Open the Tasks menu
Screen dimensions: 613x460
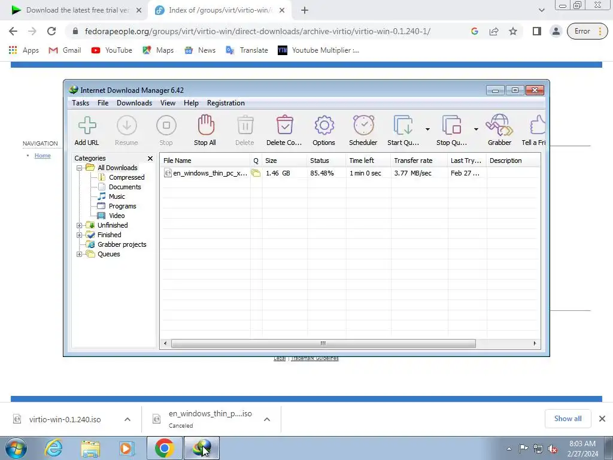click(81, 103)
